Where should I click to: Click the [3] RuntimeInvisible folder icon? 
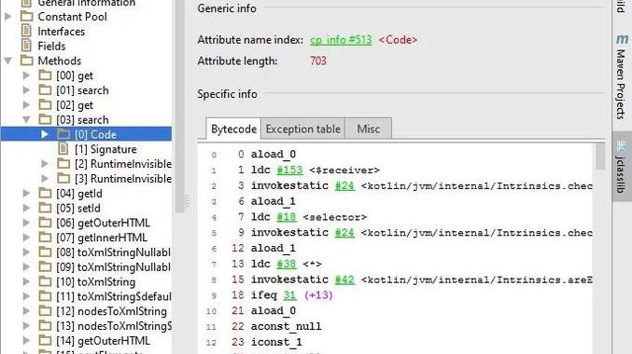click(x=63, y=178)
